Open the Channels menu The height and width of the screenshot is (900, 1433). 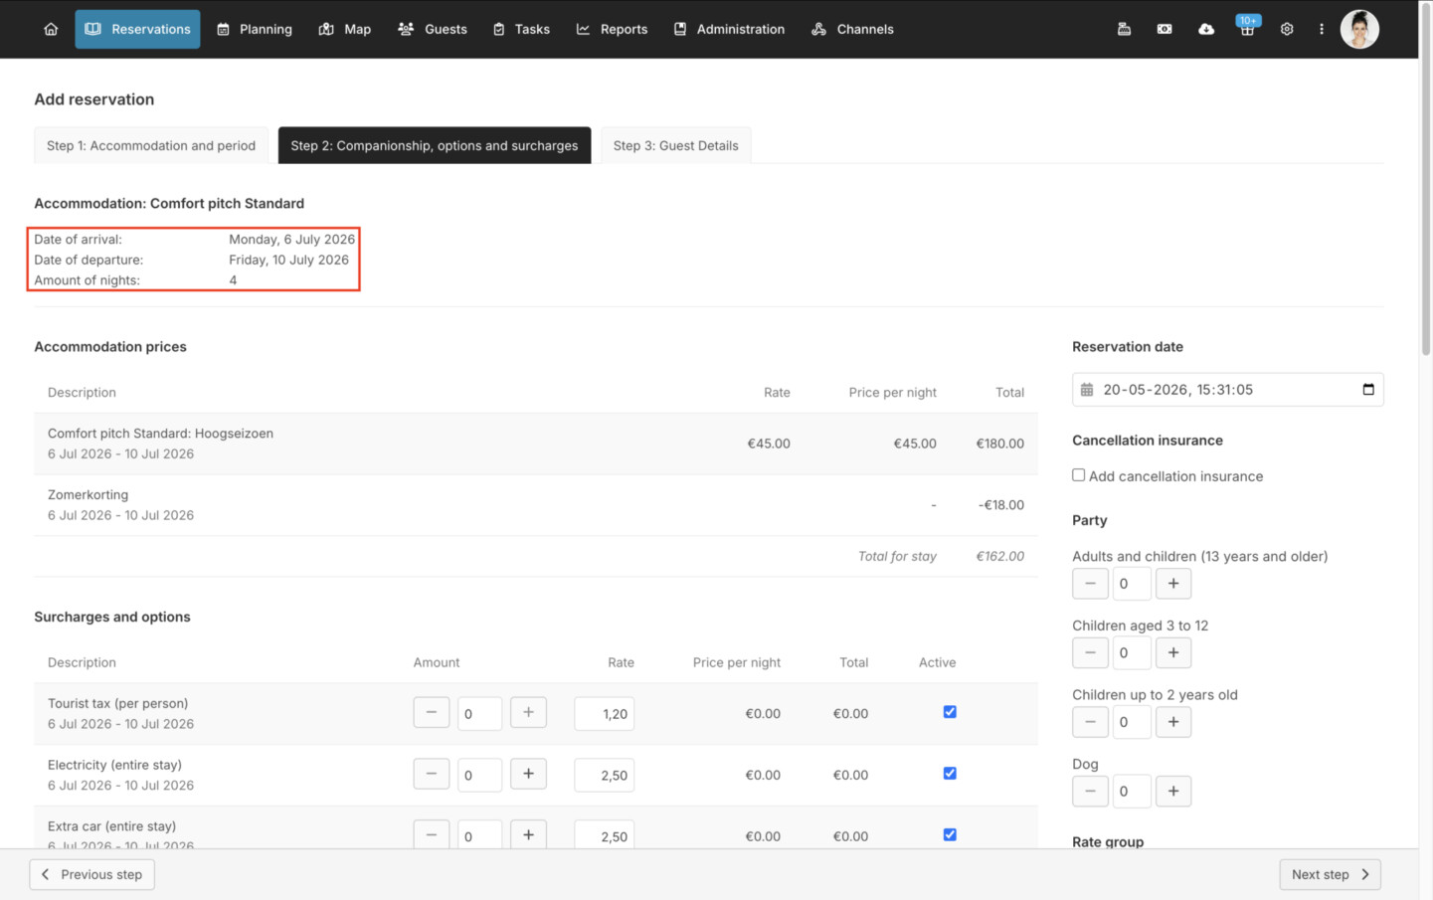(852, 29)
